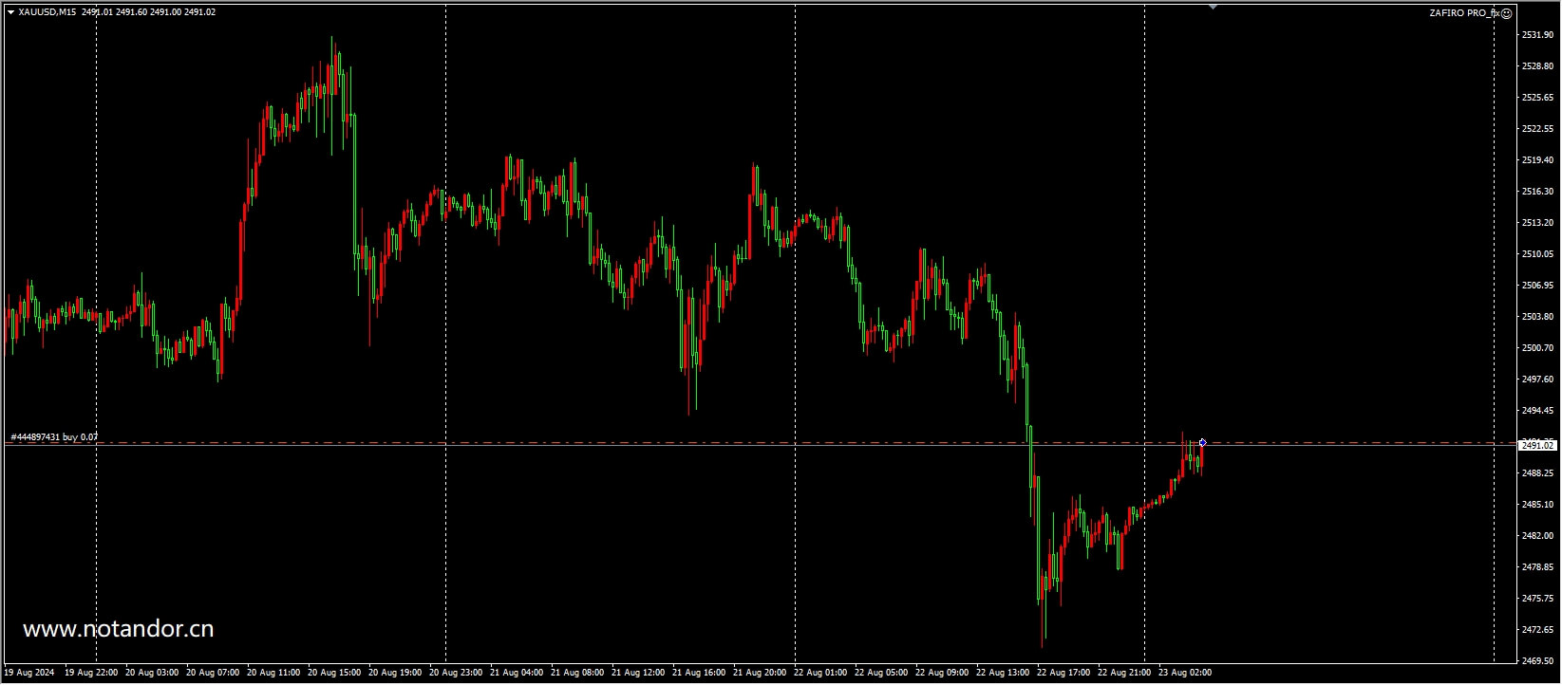
Task: Click the 22 Aug 13:00 time label
Action: 1003,673
